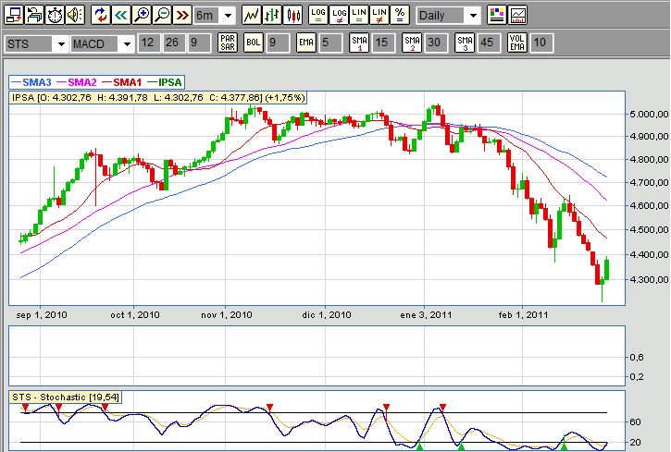The image size is (671, 452).
Task: Refresh the chart with the blue-red arrows
Action: point(101,16)
